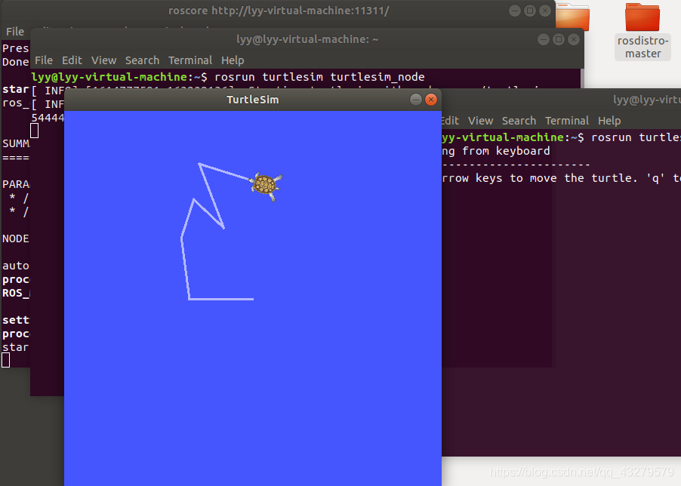
Task: Click 'from keyboard' text in teleop terminal
Action: click(x=506, y=151)
